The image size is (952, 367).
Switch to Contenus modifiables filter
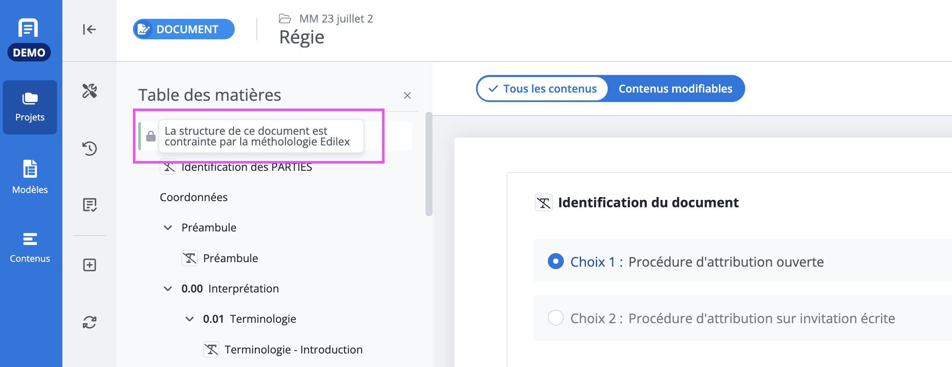click(675, 88)
